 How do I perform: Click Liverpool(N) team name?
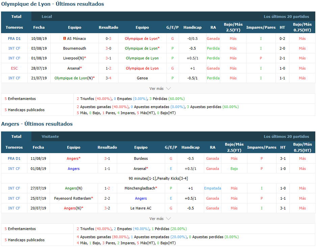73,58
